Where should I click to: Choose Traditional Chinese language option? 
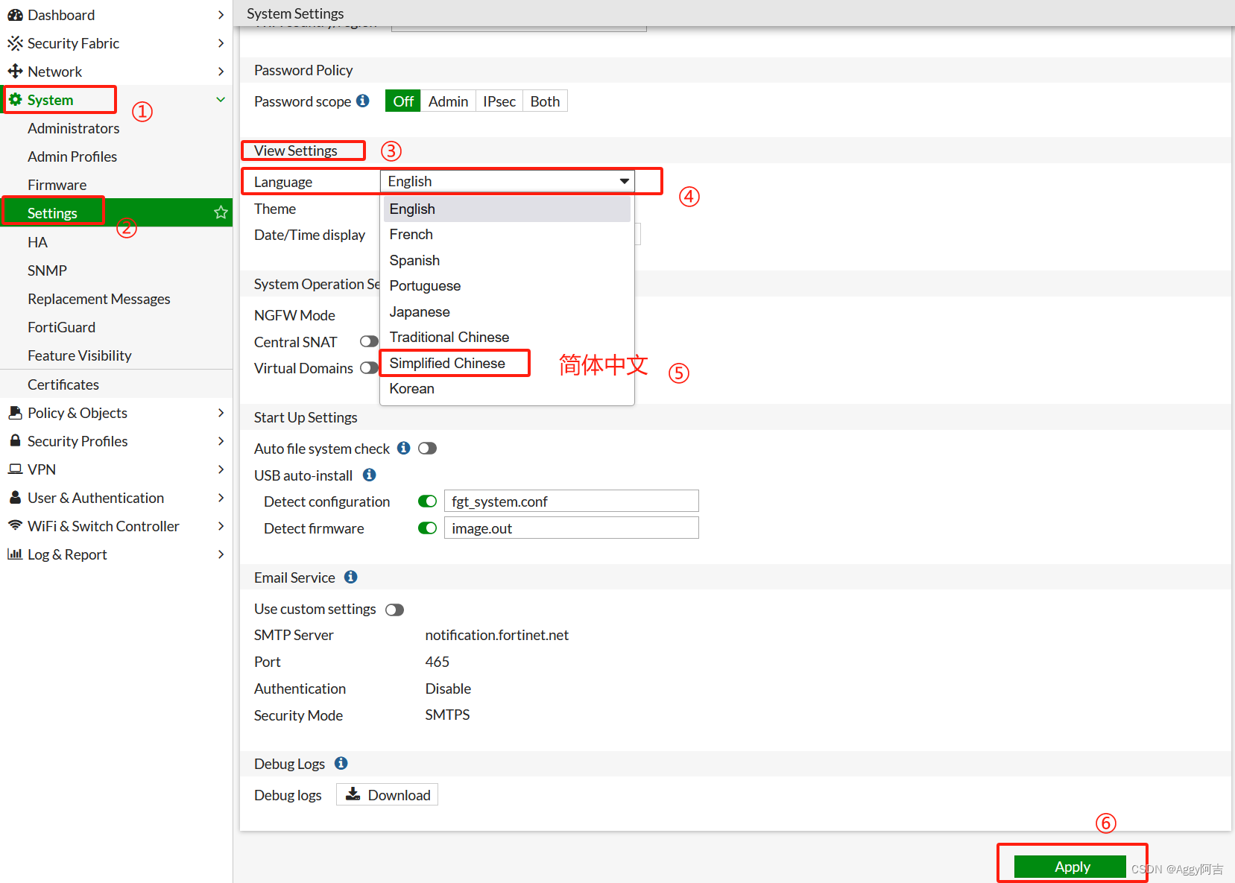(x=507, y=337)
